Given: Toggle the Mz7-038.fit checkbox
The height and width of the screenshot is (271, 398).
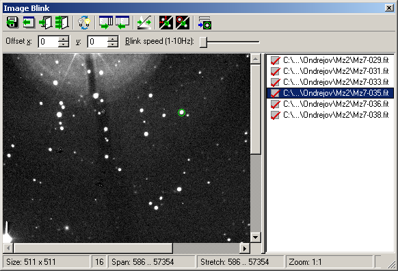Looking at the screenshot, I should (275, 115).
